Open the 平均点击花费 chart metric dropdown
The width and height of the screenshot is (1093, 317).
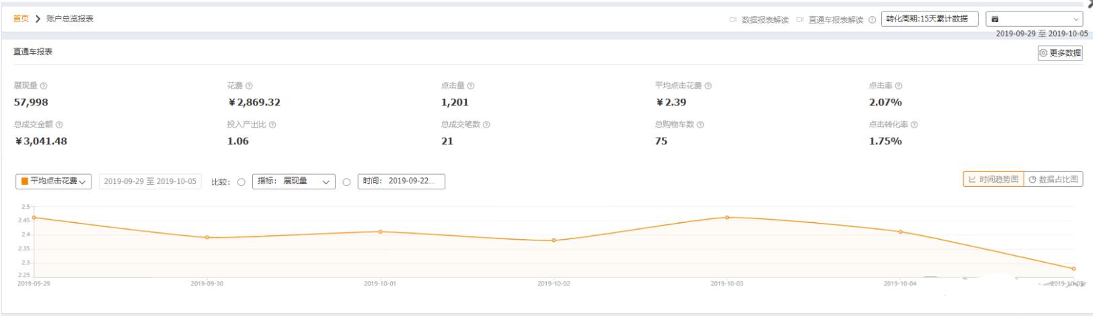(54, 181)
